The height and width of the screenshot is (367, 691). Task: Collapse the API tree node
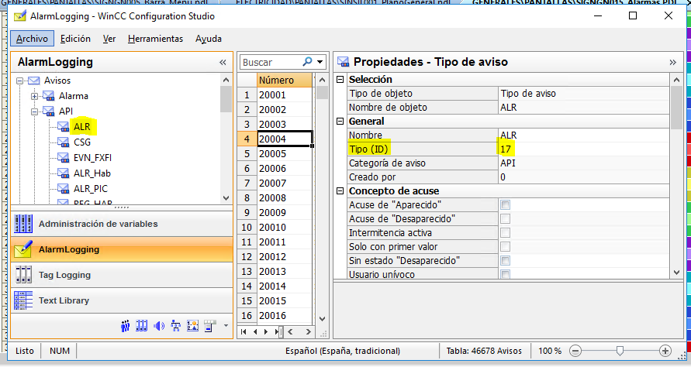35,111
